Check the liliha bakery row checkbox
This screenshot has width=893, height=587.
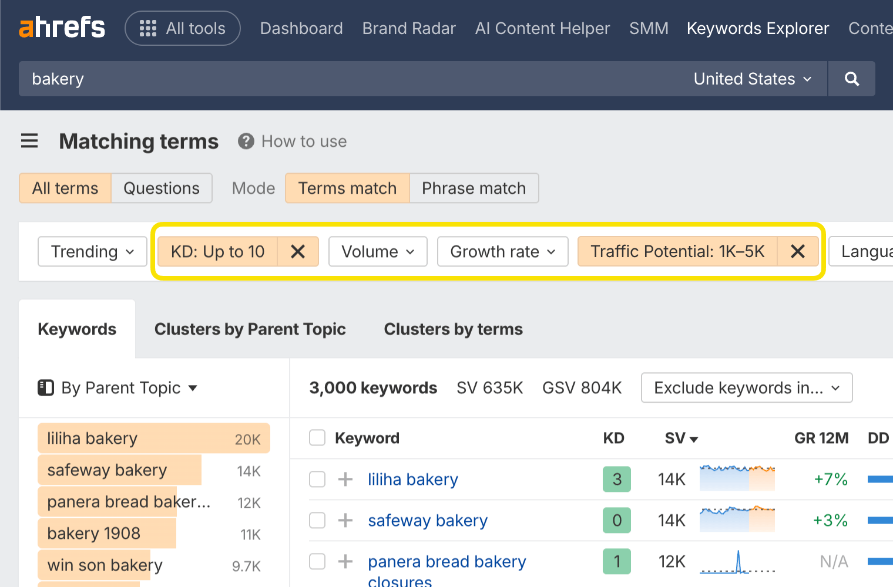click(x=317, y=479)
